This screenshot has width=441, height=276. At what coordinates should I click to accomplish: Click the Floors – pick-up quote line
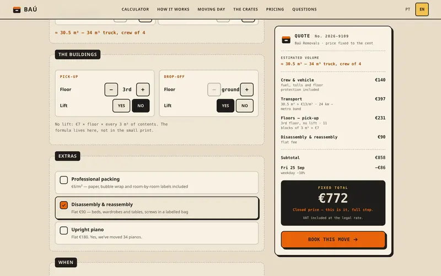pyautogui.click(x=333, y=123)
